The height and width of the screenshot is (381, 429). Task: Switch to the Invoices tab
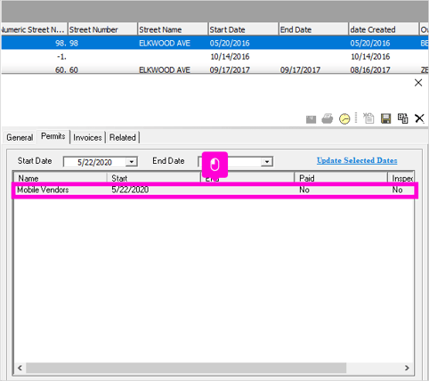tap(87, 137)
